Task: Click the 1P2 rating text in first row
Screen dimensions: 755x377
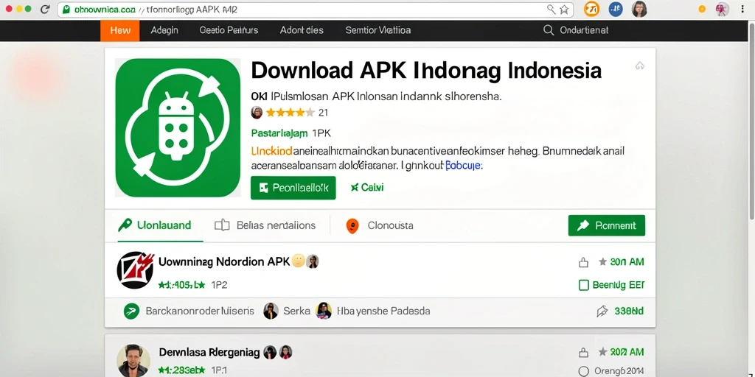Action: tap(219, 285)
